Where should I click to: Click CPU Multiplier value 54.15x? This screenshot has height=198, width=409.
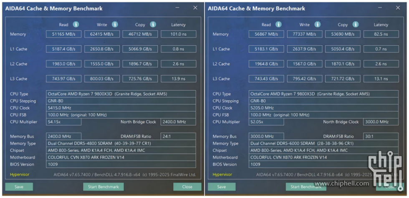point(63,122)
